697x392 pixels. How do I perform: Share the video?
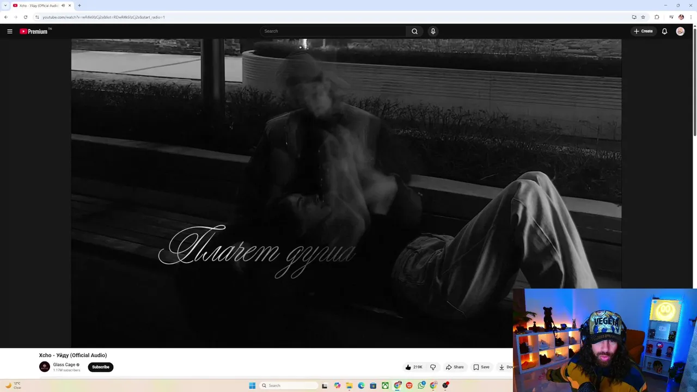pos(455,367)
